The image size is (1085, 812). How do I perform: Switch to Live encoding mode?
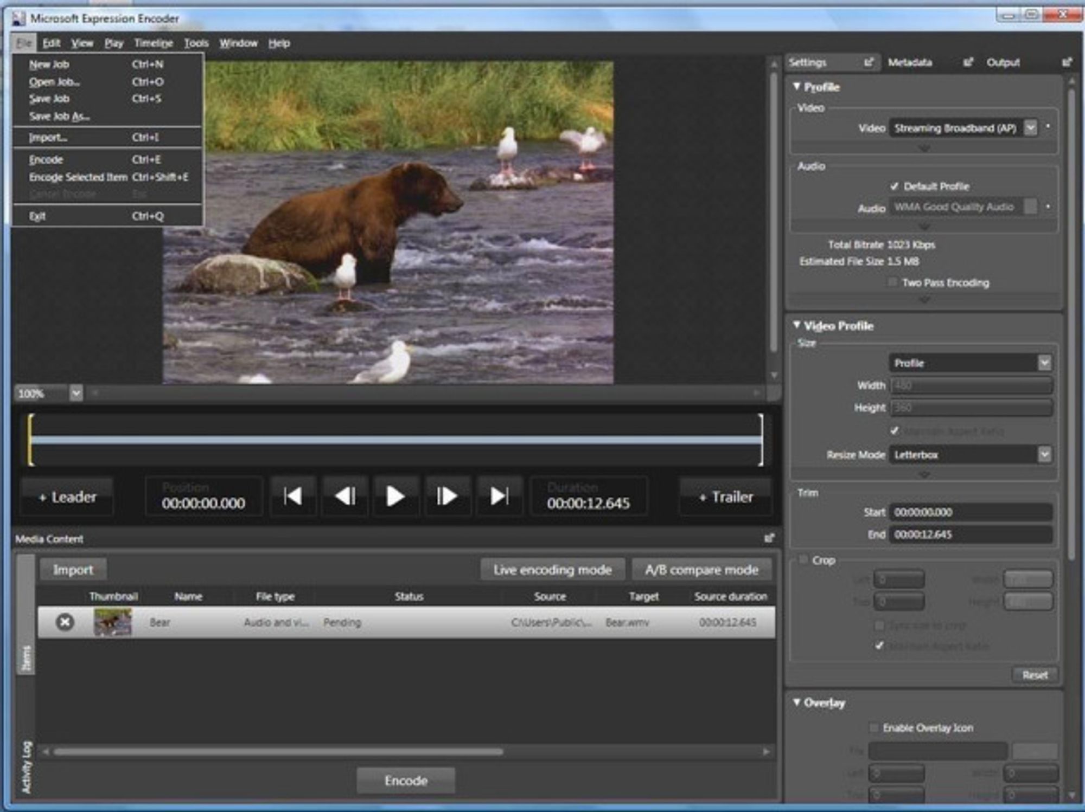coord(552,570)
